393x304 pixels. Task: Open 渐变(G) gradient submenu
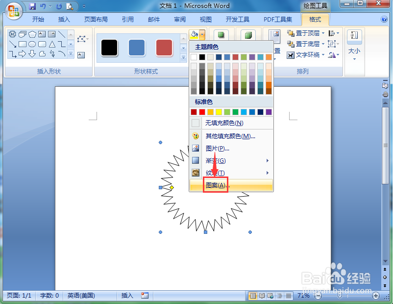pos(231,160)
